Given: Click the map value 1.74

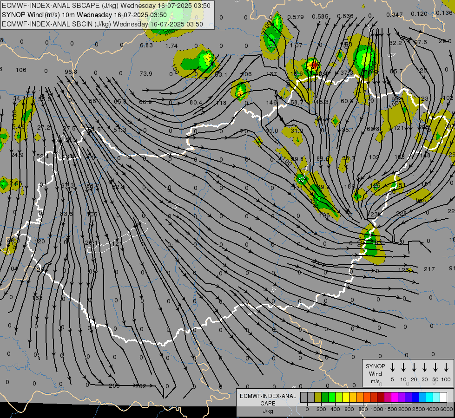Looking at the screenshot, I should click(x=171, y=46).
